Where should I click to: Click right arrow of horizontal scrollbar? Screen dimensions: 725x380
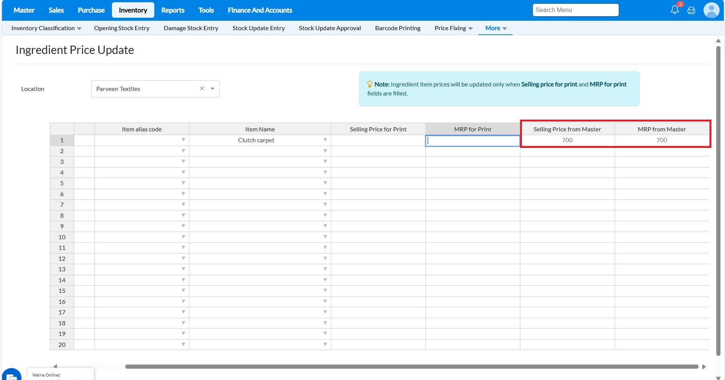pos(704,366)
